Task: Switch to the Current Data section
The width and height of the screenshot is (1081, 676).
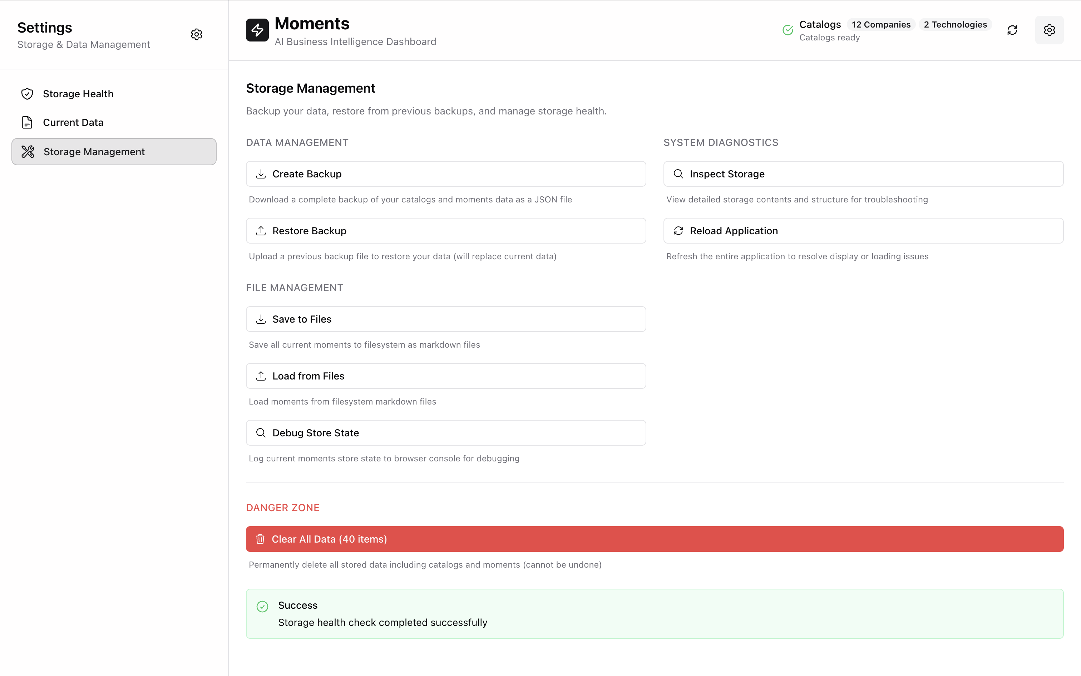Action: pyautogui.click(x=73, y=122)
